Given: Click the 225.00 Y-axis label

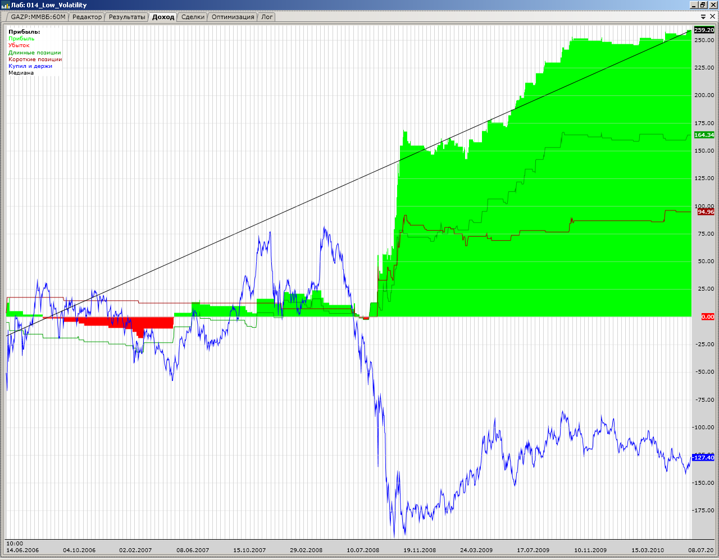Looking at the screenshot, I should [704, 68].
